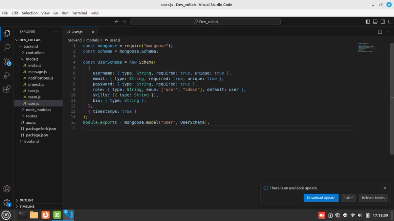Click models in the breadcrumb
This screenshot has width=394, height=221.
[x=93, y=40]
